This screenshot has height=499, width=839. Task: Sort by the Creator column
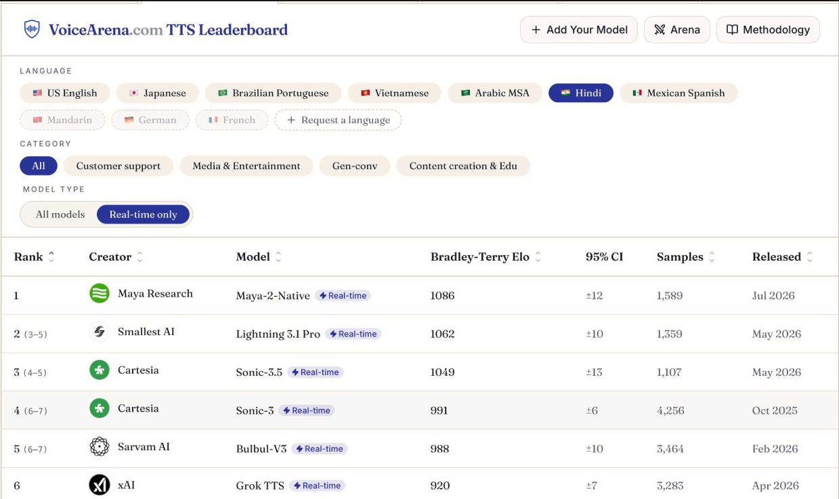click(116, 257)
